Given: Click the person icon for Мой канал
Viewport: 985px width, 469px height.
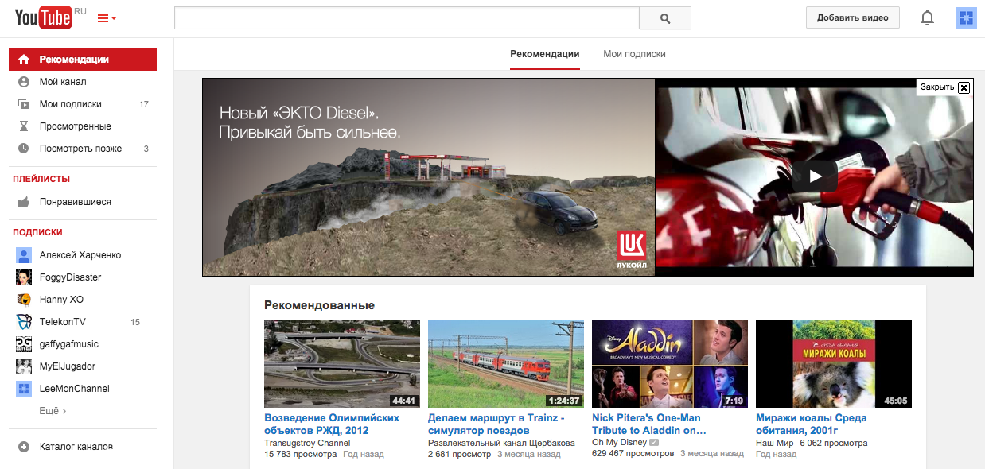Looking at the screenshot, I should point(24,82).
